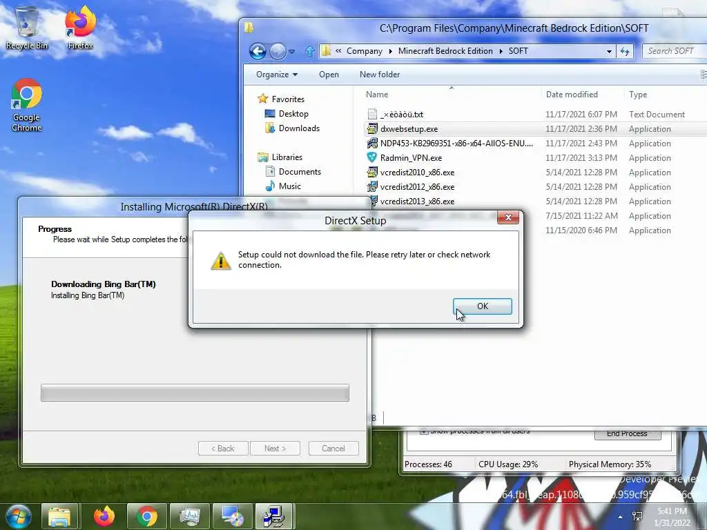This screenshot has height=530, width=707.
Task: Click the vcredist2010_x86.exe icon
Action: point(372,172)
